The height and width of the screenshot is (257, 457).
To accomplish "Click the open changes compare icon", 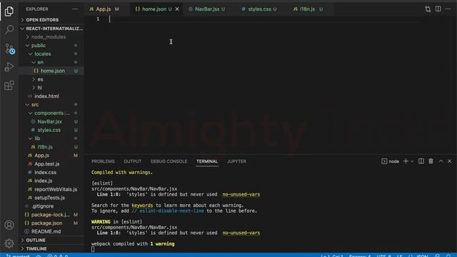I will point(428,9).
